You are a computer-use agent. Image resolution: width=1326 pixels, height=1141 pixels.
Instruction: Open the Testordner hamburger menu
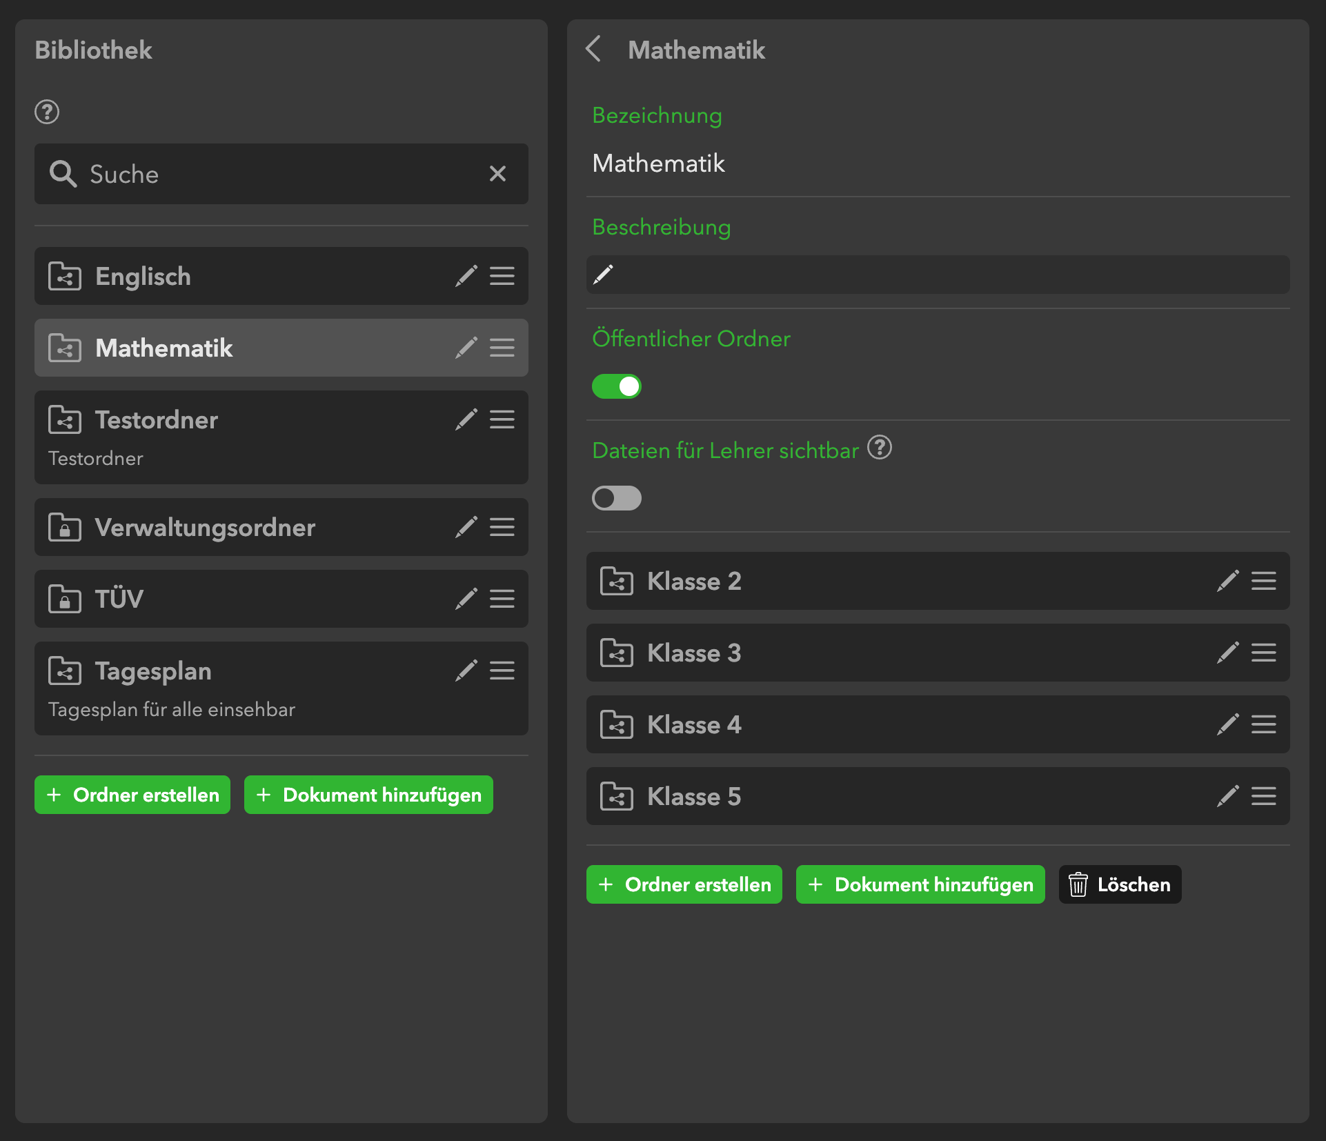pyautogui.click(x=502, y=419)
